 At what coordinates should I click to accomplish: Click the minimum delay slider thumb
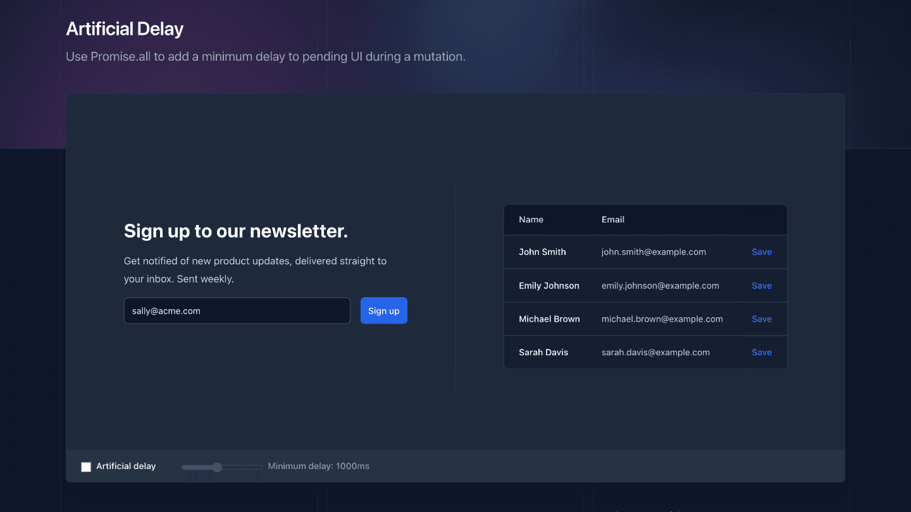217,467
